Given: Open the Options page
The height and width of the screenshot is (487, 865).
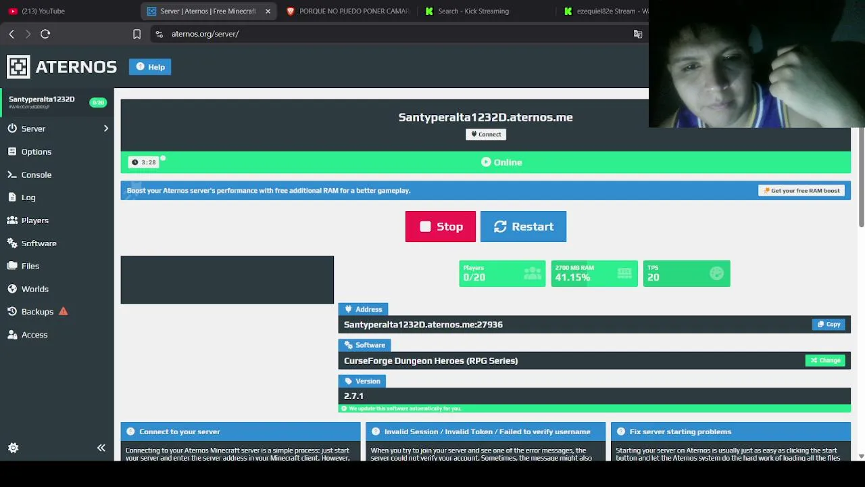Looking at the screenshot, I should 36,152.
